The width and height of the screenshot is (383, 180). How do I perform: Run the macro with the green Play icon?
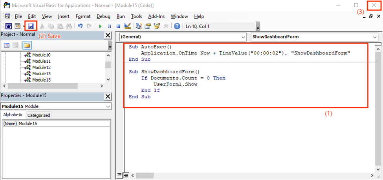(100, 26)
